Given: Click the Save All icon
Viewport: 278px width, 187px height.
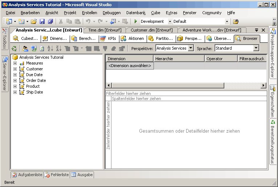Looking at the screenshot, I should coord(50,21).
